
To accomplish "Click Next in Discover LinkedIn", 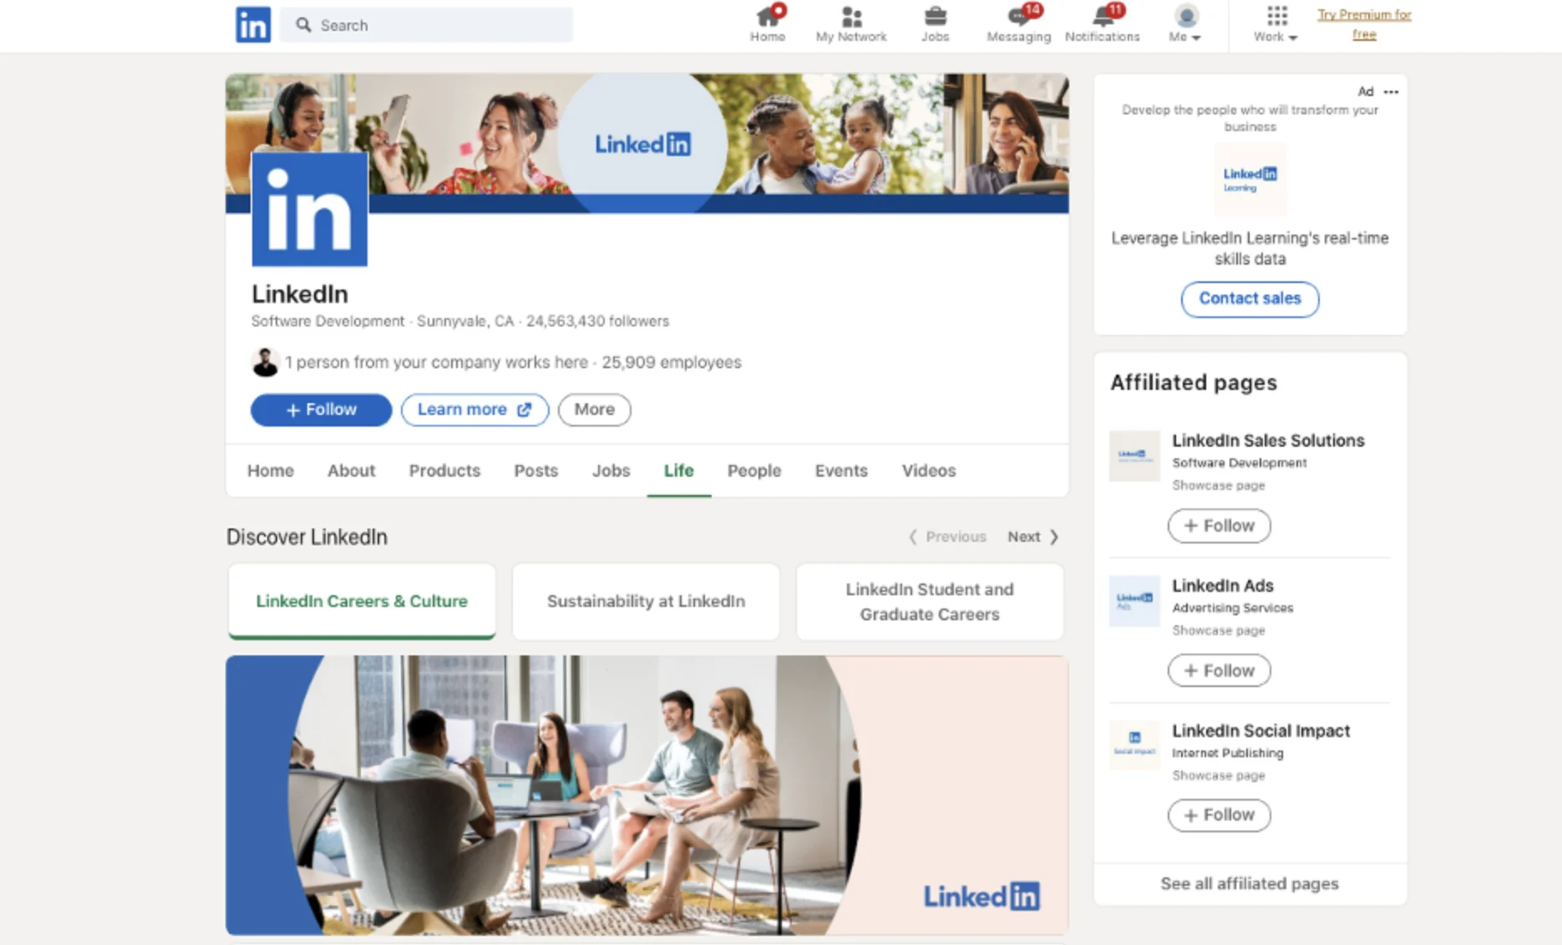I will click(1033, 537).
